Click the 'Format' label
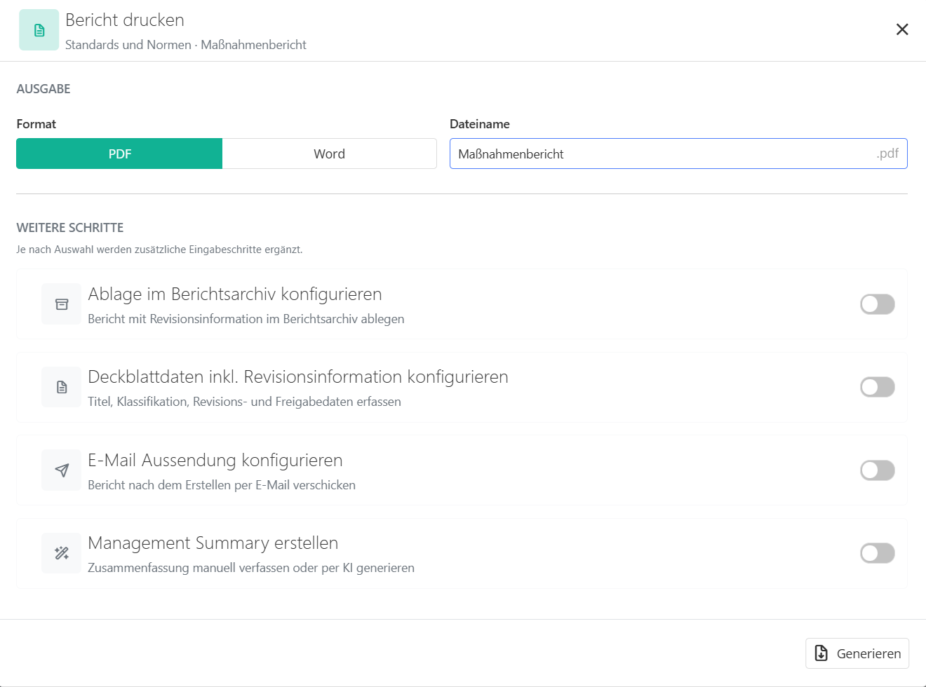 (x=36, y=124)
